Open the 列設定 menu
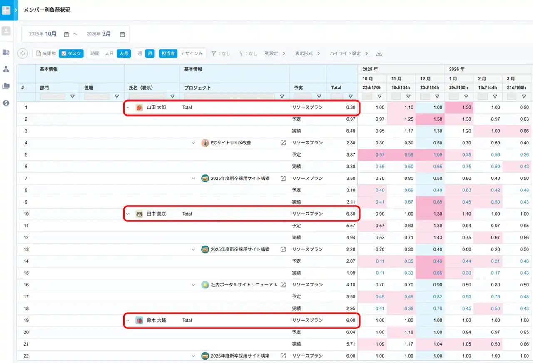The width and height of the screenshot is (533, 363). (x=275, y=53)
